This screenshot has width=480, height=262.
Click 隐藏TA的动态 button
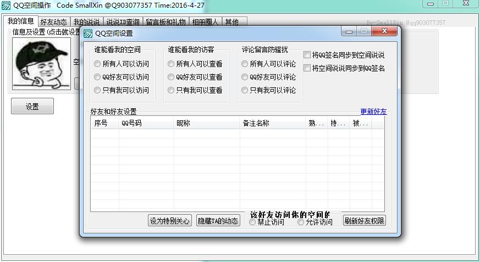(218, 221)
